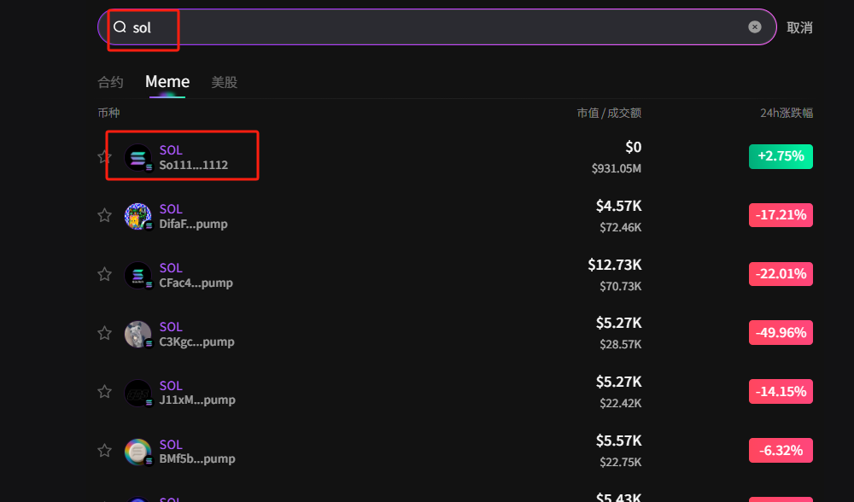Click the $931.05M volume value
The image size is (854, 502).
tap(617, 169)
